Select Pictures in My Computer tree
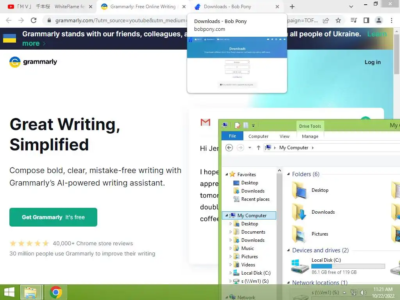The image size is (400, 300). point(250,256)
